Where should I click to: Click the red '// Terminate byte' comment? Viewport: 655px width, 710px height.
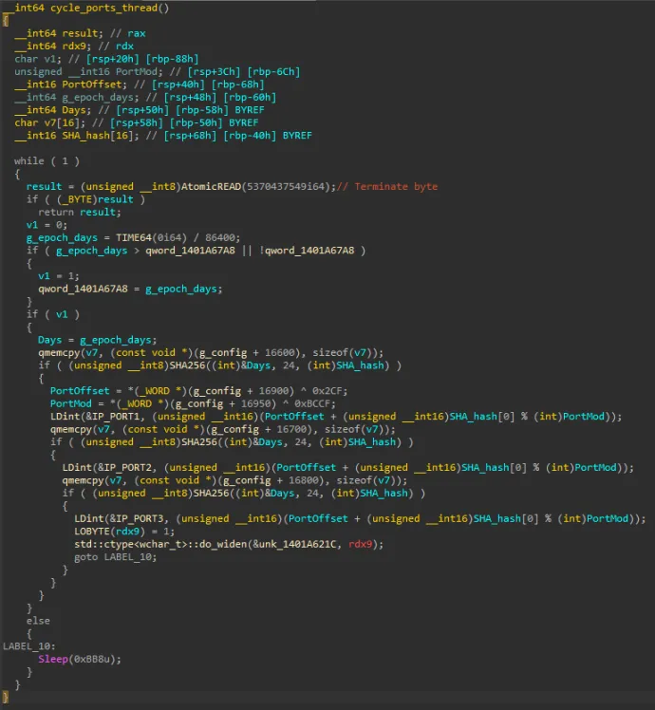(x=387, y=187)
